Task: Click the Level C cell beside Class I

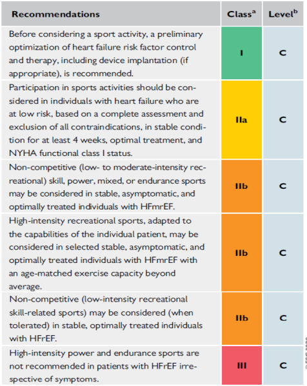Action: tap(283, 53)
